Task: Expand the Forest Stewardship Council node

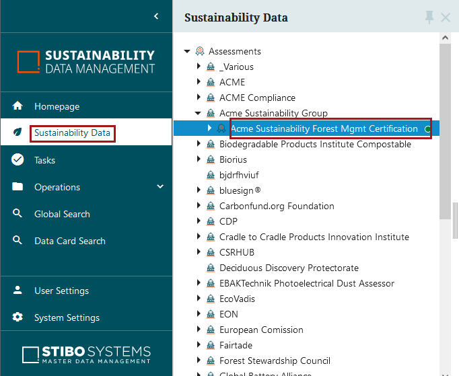Action: click(199, 361)
